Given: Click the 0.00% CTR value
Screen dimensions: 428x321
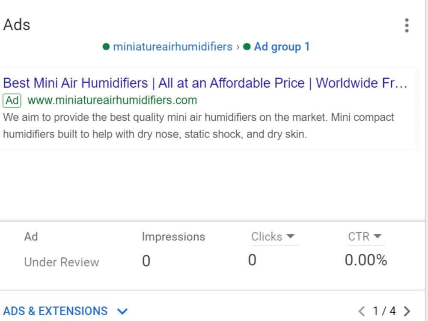Looking at the screenshot, I should pyautogui.click(x=366, y=260).
